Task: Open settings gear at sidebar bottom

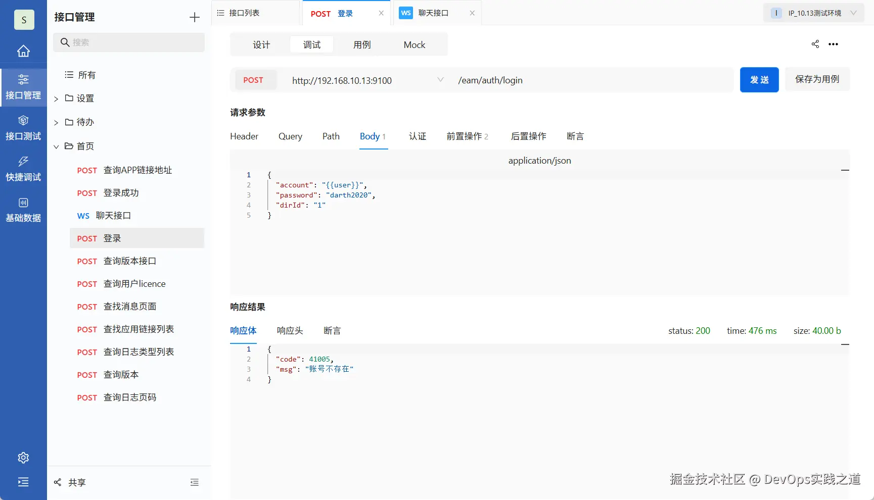Action: (23, 458)
